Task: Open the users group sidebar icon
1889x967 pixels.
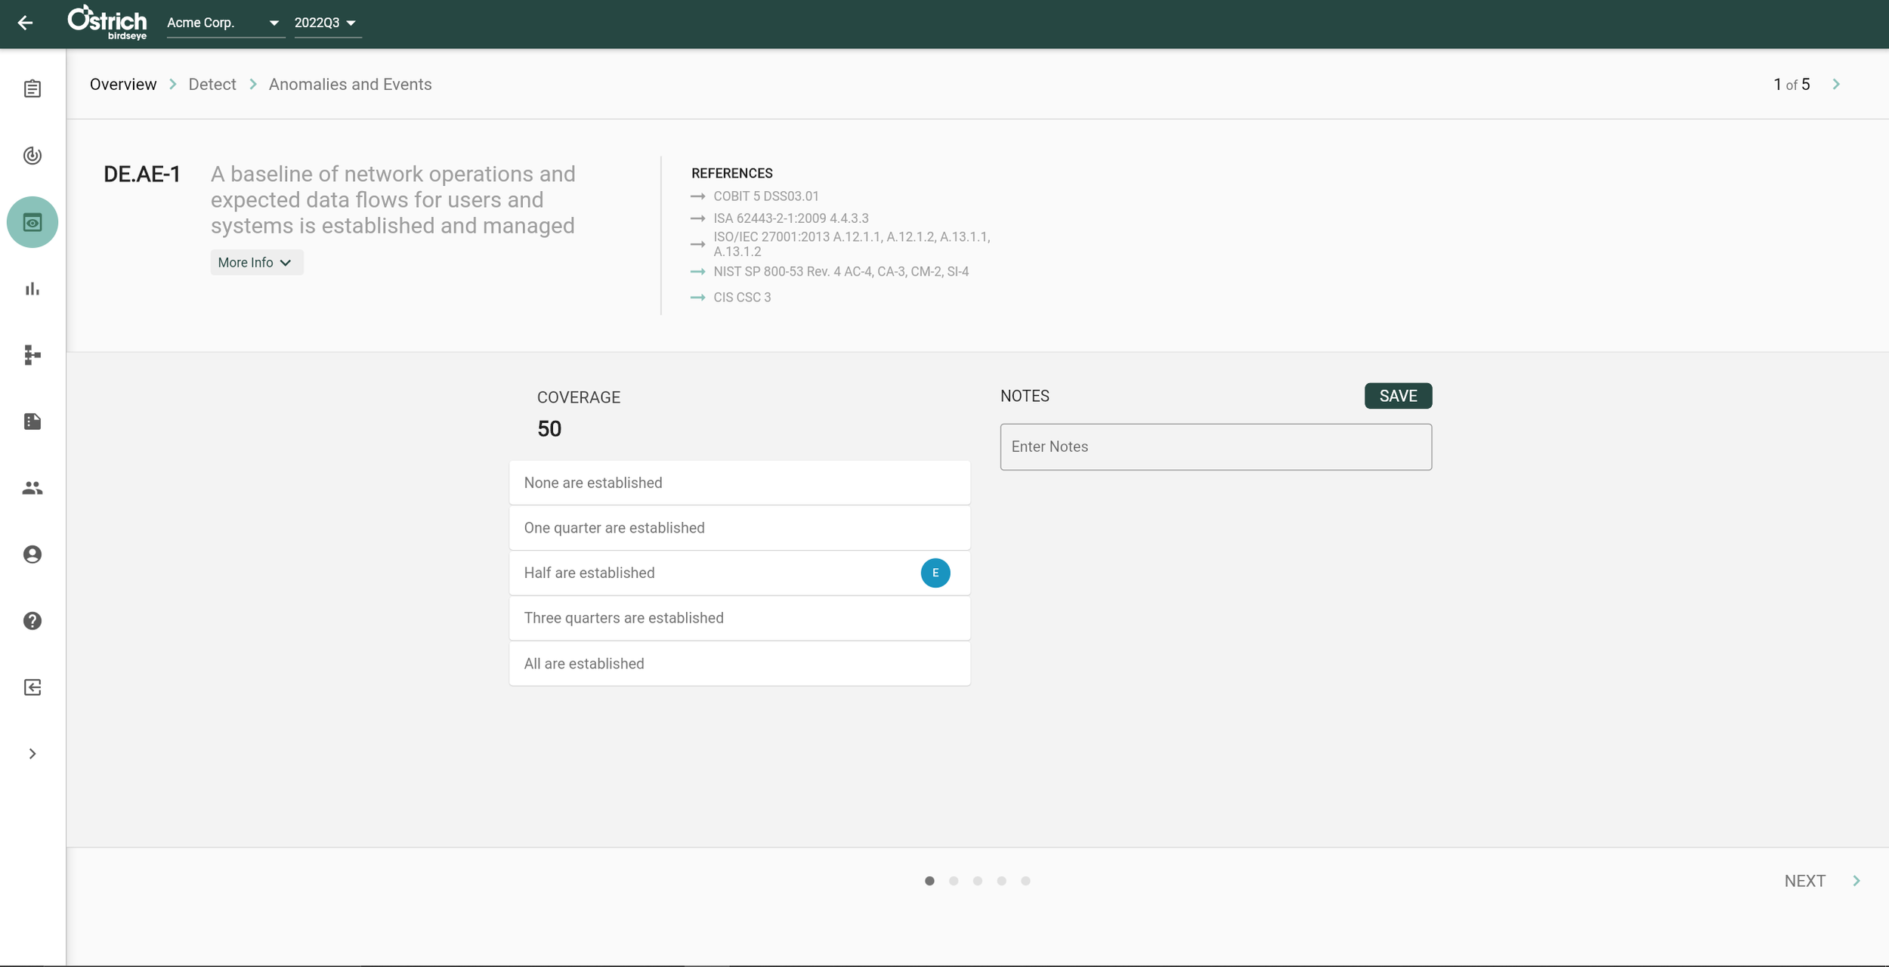Action: click(x=32, y=488)
